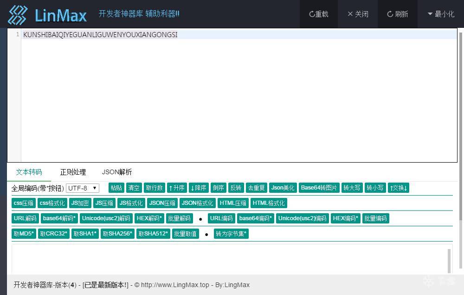Click the ↑交换↓ swap button
This screenshot has width=464, height=295.
coord(398,188)
